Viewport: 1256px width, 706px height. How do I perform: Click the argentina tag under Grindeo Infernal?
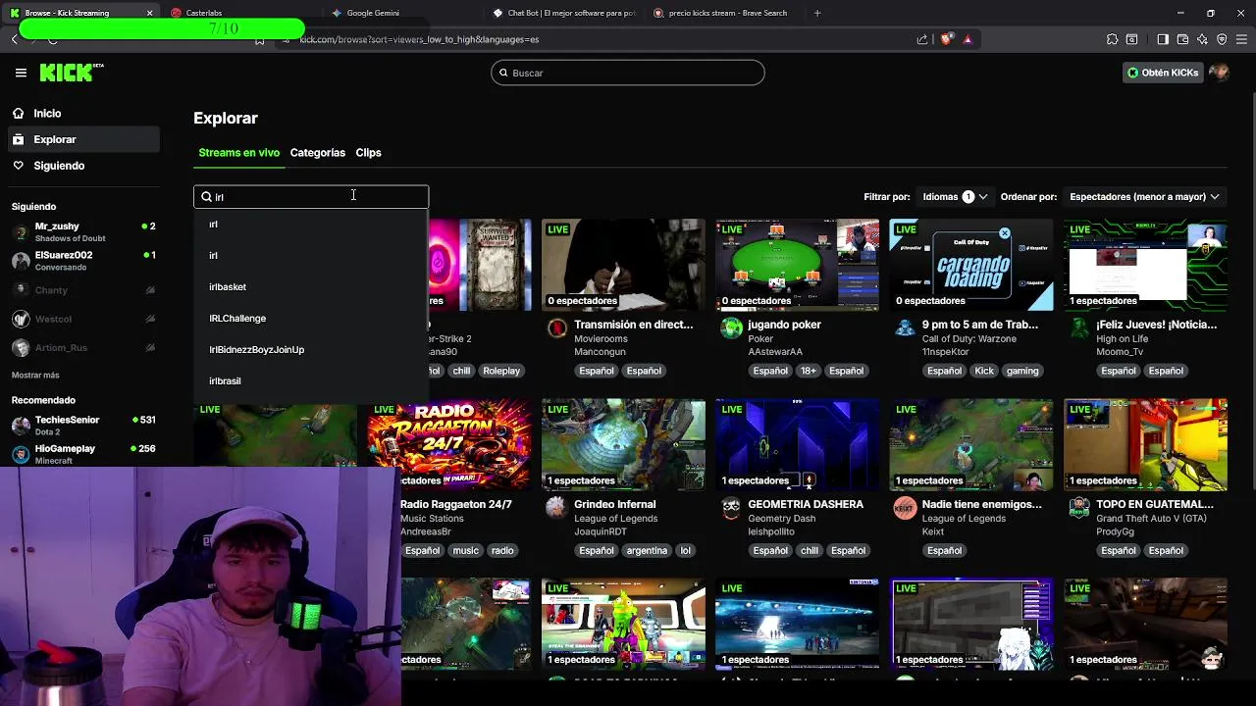coord(647,551)
